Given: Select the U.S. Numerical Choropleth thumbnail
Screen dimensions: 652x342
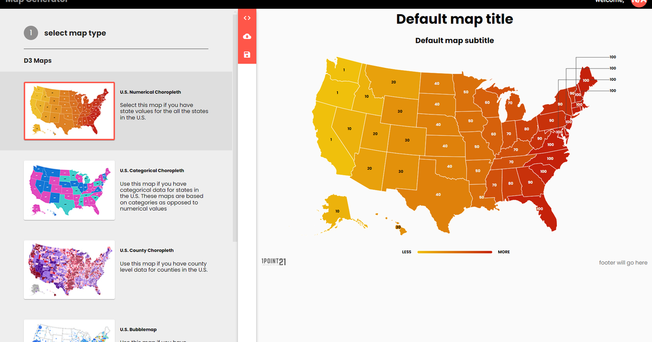Looking at the screenshot, I should click(69, 111).
